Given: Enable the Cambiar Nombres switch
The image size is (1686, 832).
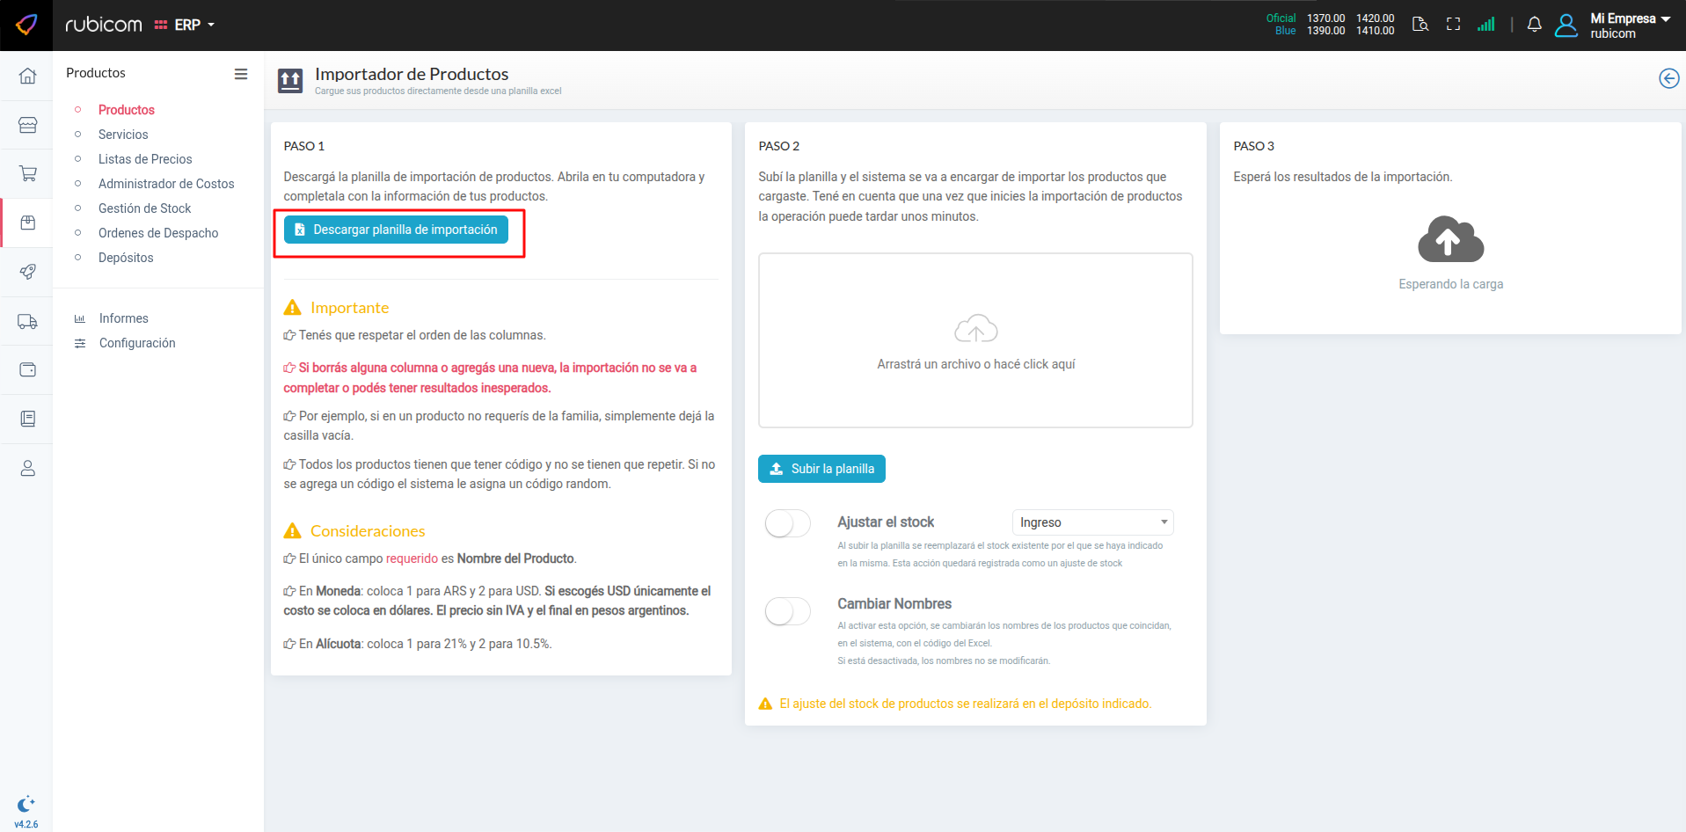Looking at the screenshot, I should tap(787, 611).
